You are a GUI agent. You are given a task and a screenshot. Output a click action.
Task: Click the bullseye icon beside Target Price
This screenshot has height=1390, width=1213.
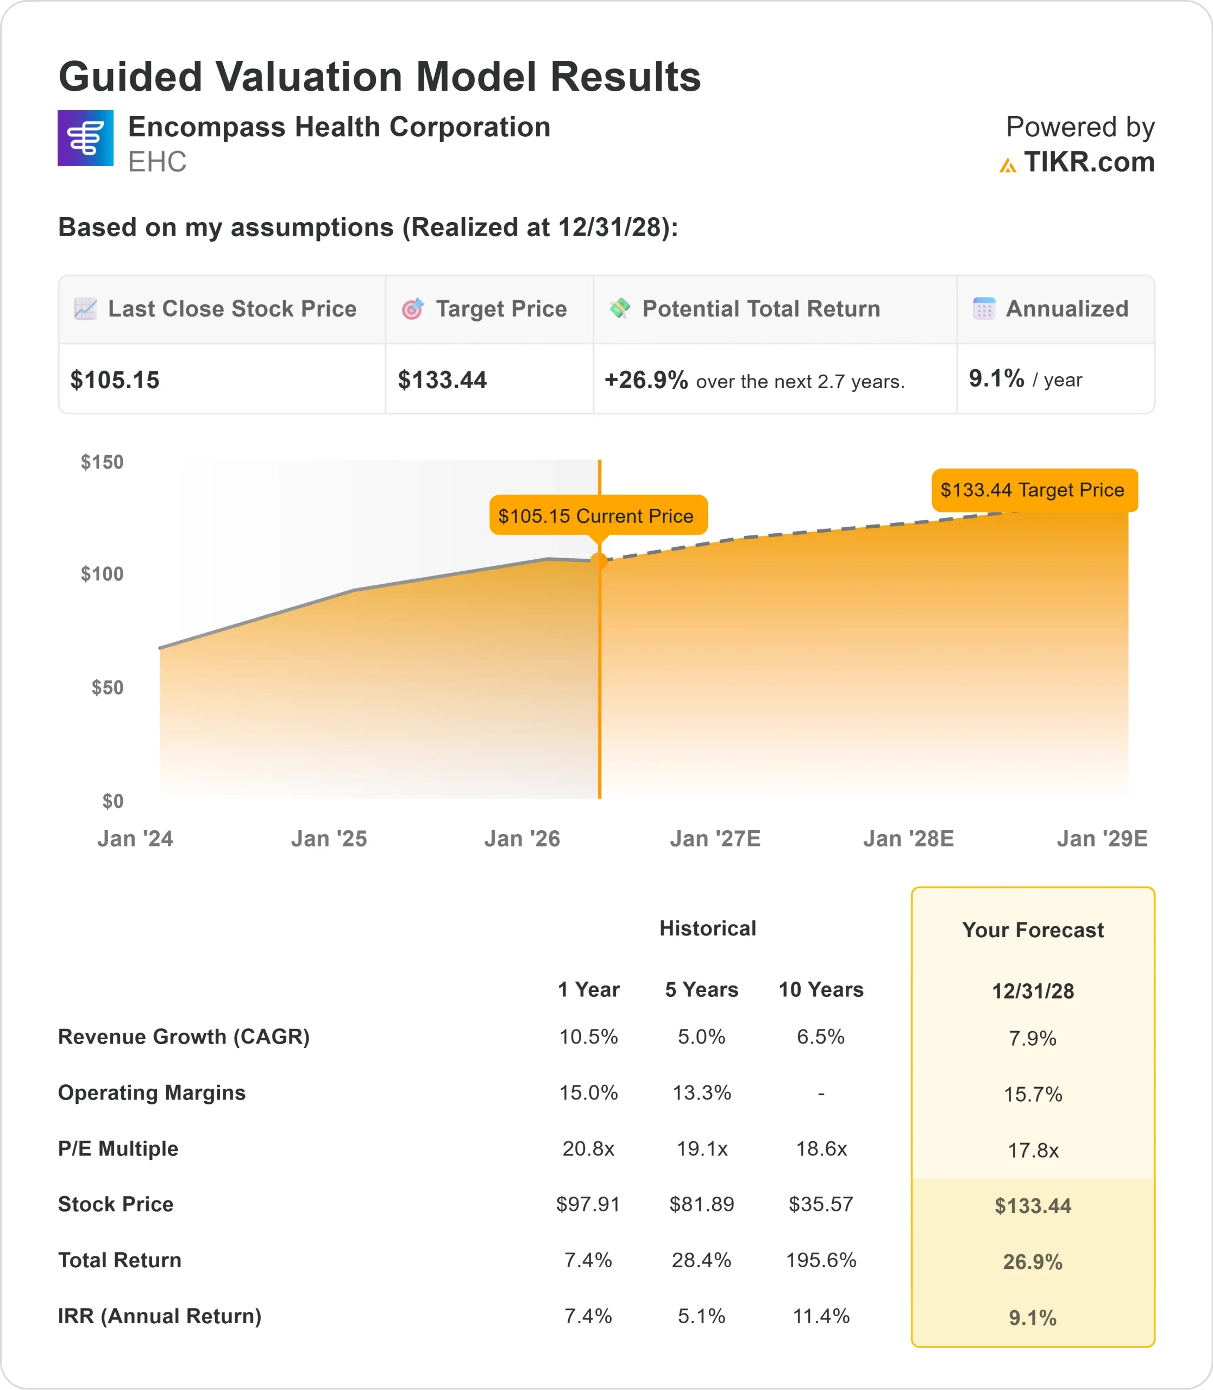412,308
